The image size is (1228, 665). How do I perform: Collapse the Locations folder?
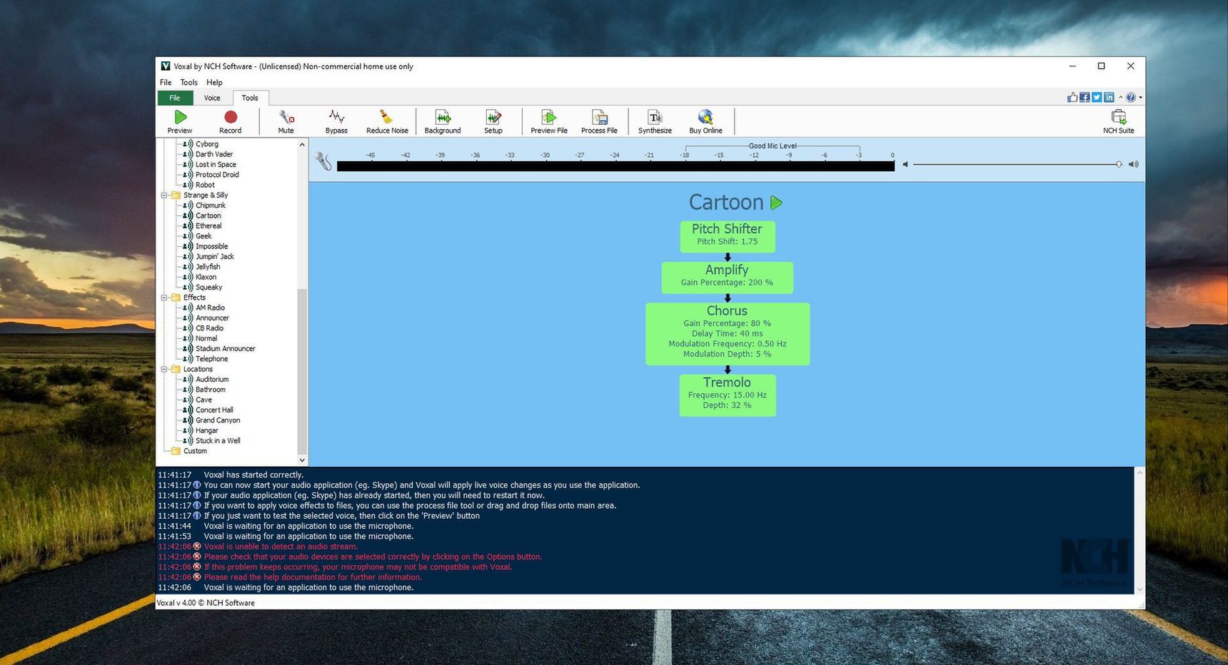(x=164, y=369)
